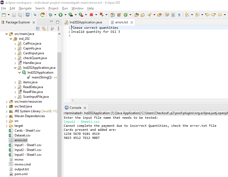Click the Debug bug icon
Screen dimensions: 228x177
pos(50,15)
